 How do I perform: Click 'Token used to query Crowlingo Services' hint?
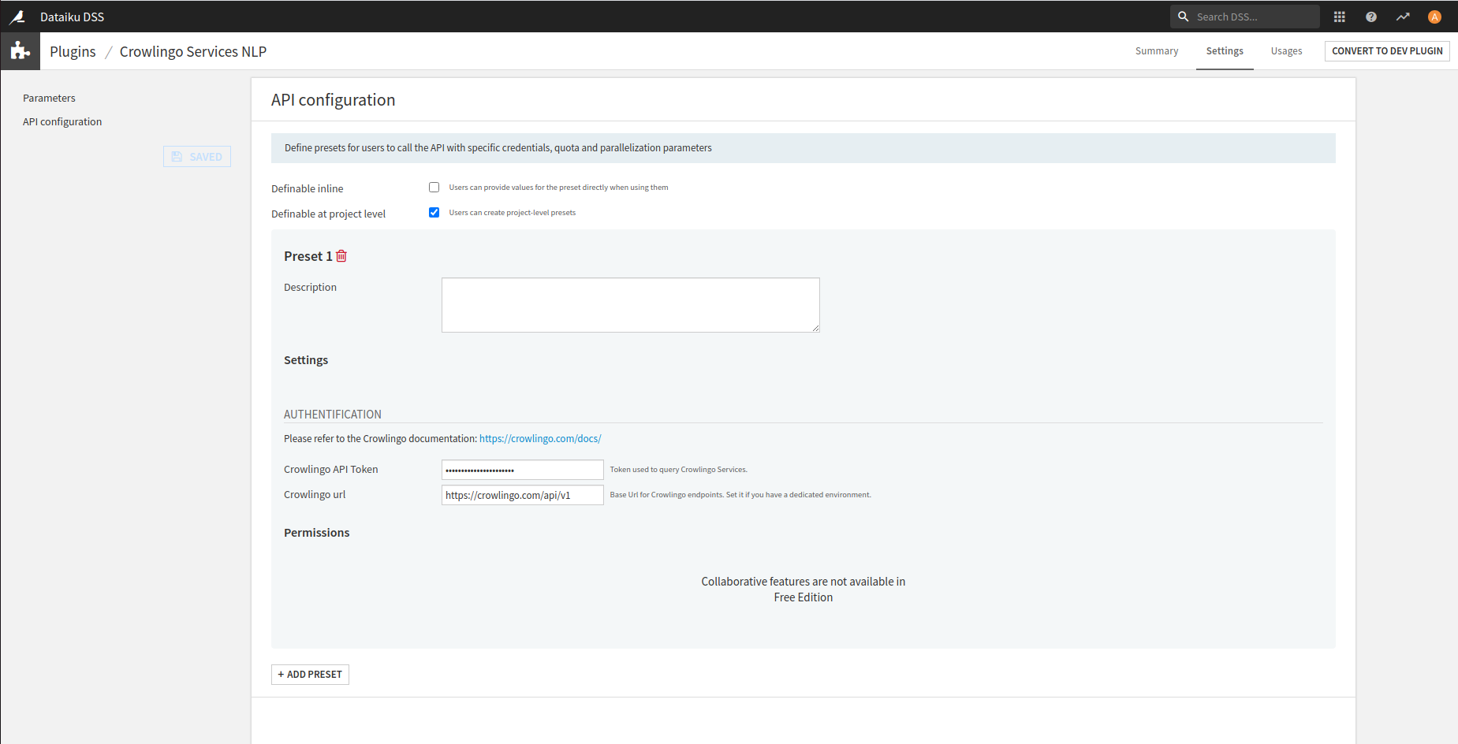[x=678, y=470]
